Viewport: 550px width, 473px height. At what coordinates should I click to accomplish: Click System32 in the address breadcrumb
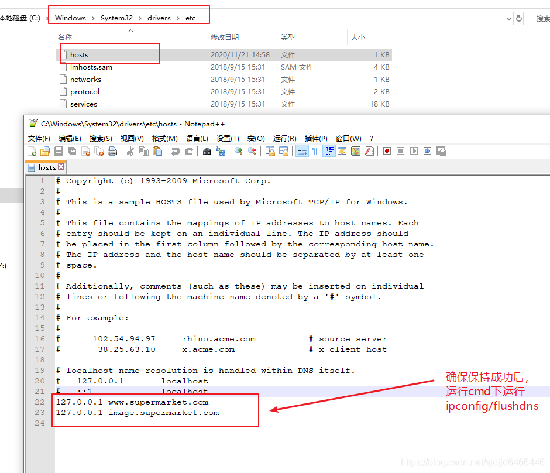(116, 18)
